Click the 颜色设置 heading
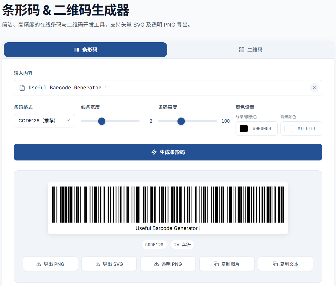The height and width of the screenshot is (286, 336). [245, 107]
